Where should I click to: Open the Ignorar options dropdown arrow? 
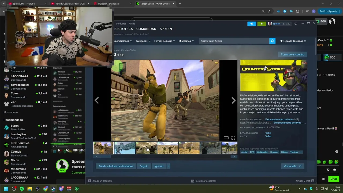click(168, 166)
